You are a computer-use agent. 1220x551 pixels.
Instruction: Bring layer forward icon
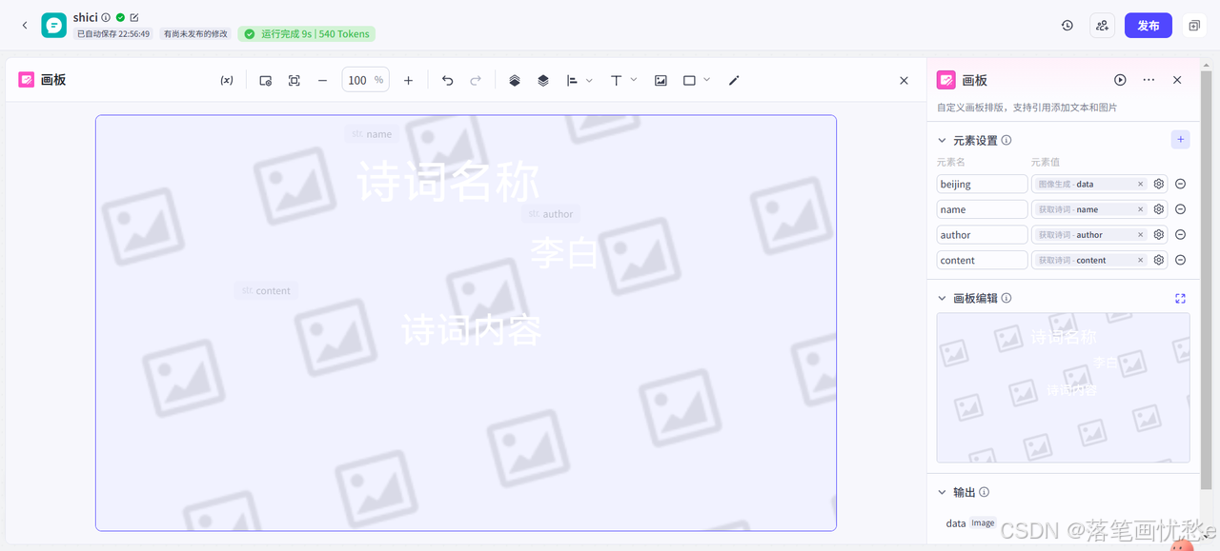click(515, 81)
